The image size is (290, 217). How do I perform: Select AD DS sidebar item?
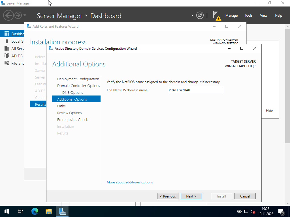12,56
